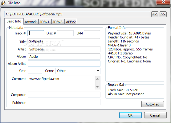Open the APEv2 tab

click(71, 22)
